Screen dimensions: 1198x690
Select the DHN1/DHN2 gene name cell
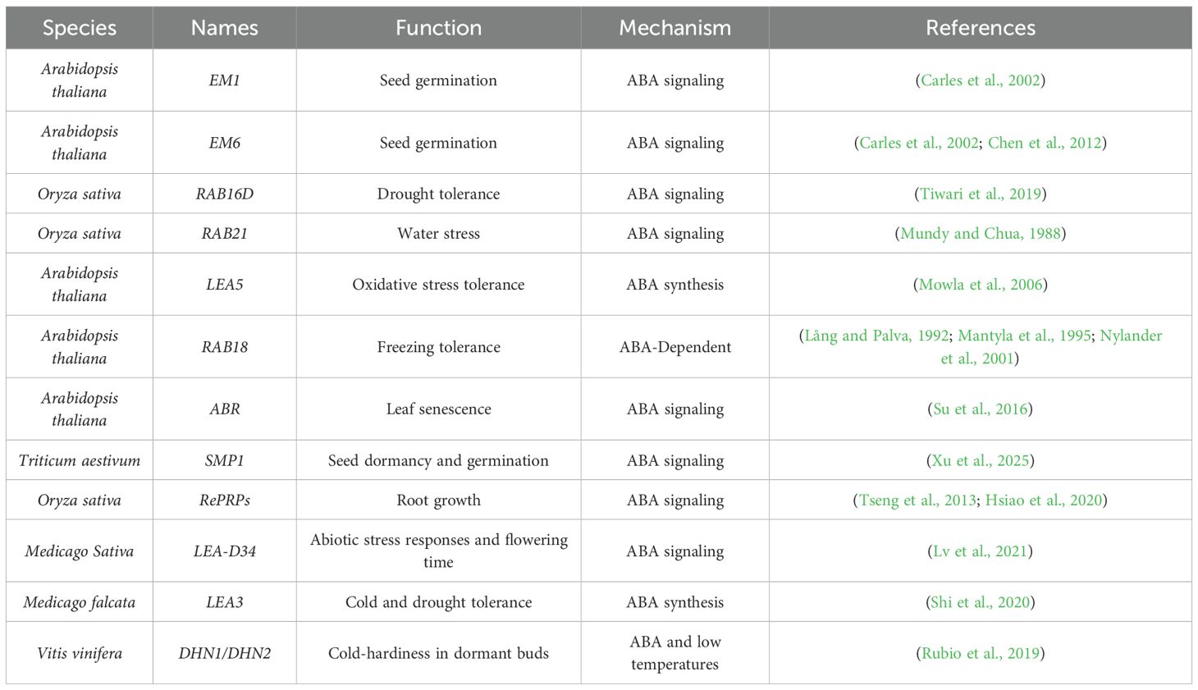(224, 654)
